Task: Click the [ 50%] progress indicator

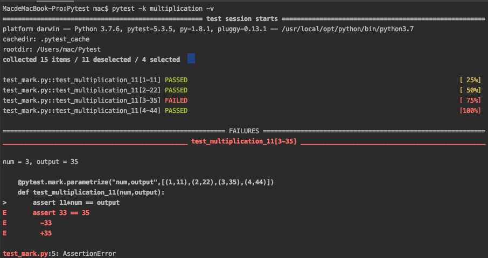Action: [470, 90]
